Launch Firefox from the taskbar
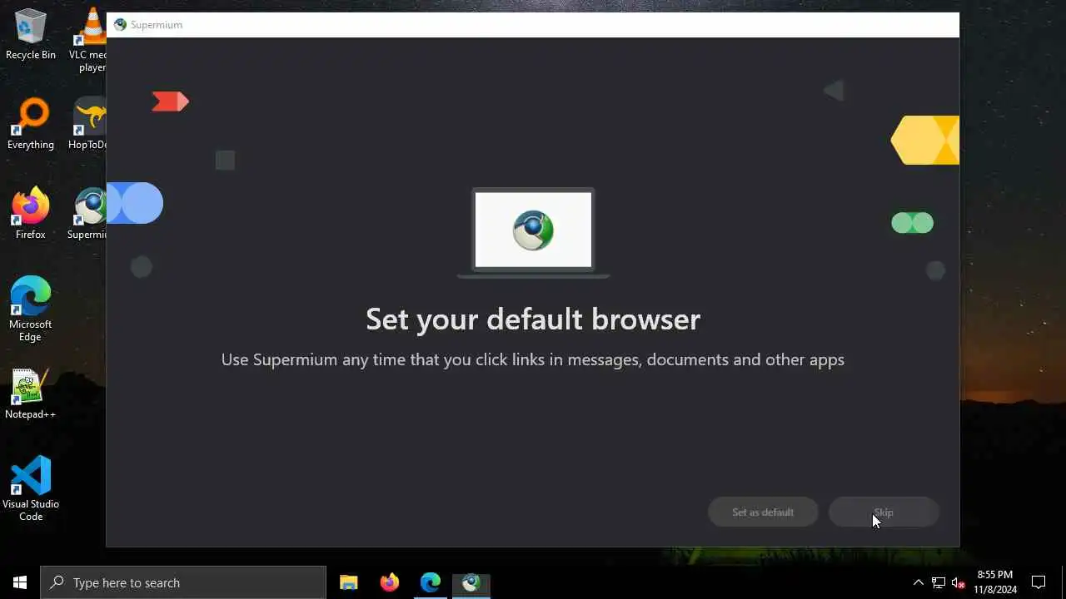This screenshot has width=1066, height=599. (x=389, y=582)
